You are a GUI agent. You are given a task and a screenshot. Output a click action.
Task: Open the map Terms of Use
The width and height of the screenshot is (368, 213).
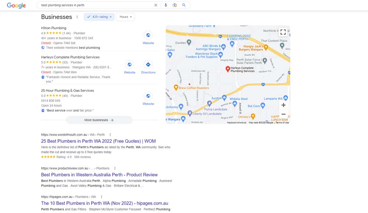282,122
